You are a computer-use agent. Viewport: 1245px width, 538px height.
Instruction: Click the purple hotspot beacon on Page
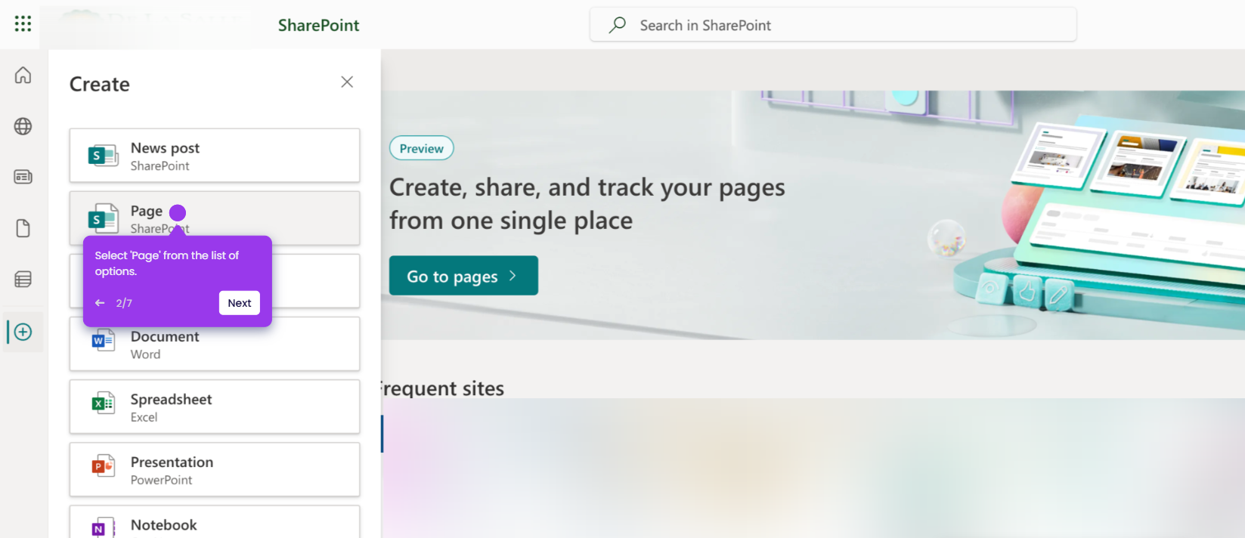[x=178, y=212]
